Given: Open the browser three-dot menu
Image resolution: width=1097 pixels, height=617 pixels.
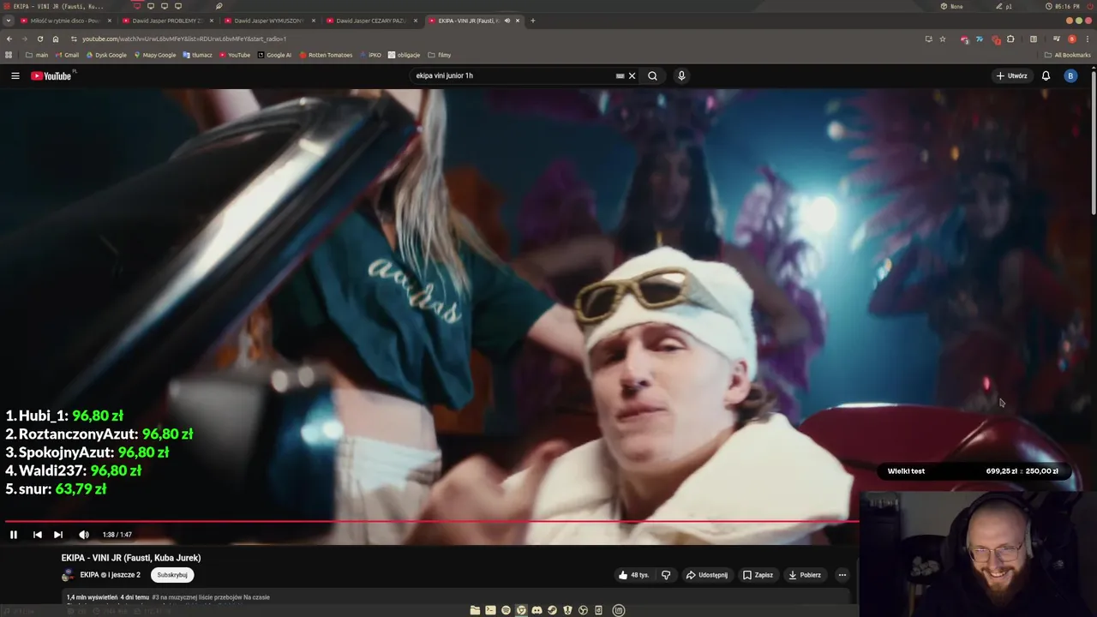Looking at the screenshot, I should (1088, 39).
